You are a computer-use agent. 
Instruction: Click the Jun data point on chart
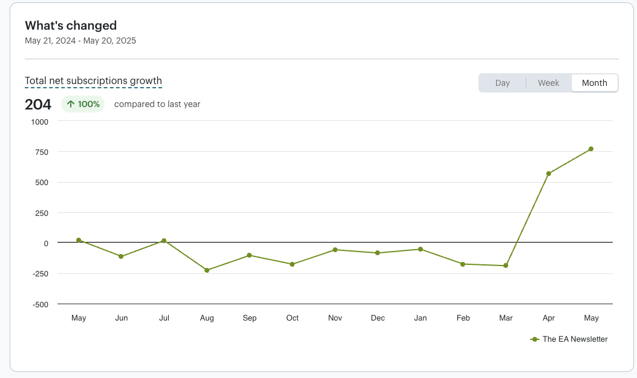[121, 256]
